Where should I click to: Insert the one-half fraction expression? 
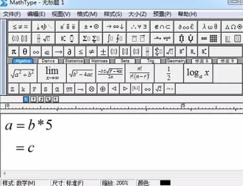pos(169,73)
